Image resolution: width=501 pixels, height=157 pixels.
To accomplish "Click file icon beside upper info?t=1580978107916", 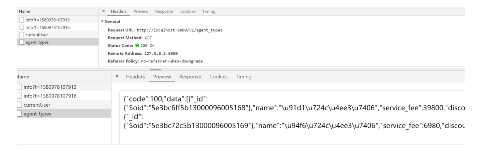I will pos(22,27).
